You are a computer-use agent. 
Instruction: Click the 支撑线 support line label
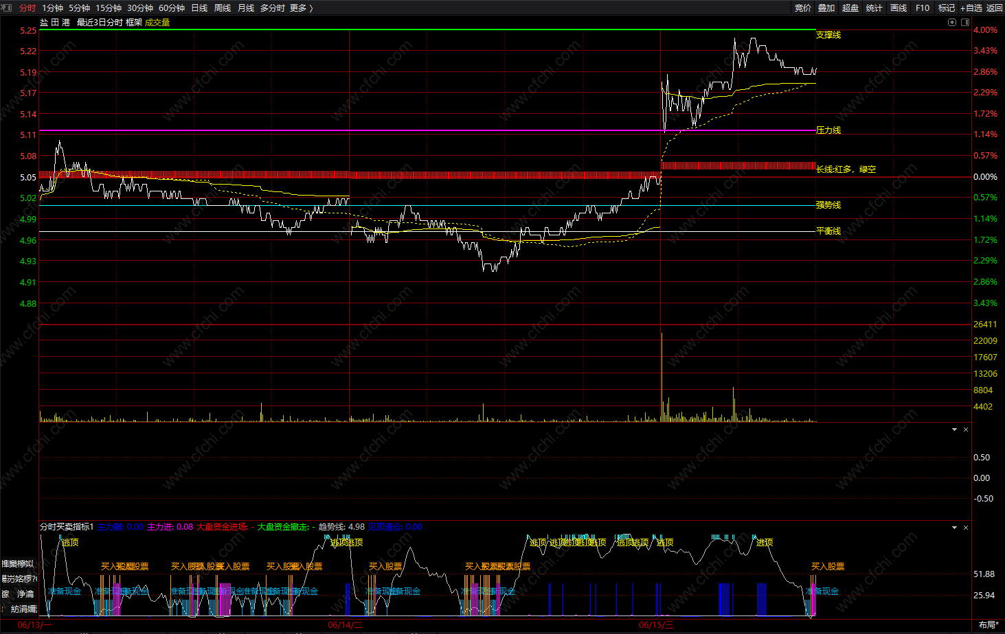pos(828,35)
